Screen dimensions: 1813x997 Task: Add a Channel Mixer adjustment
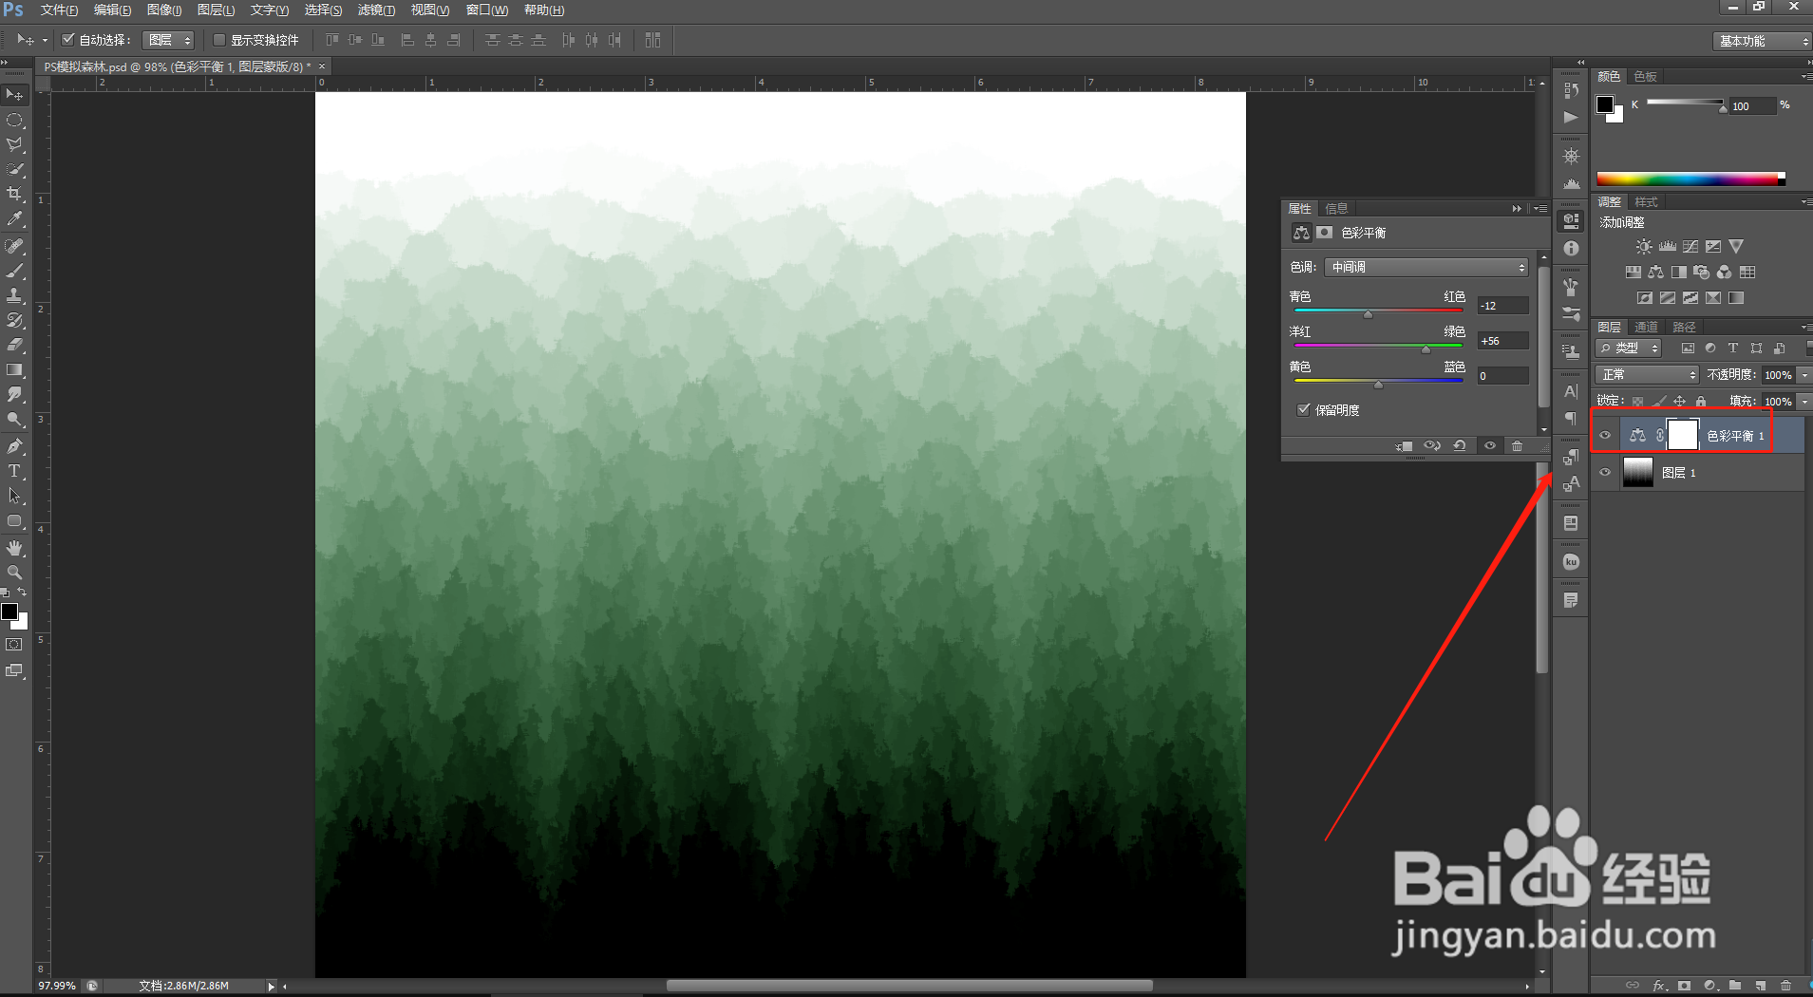click(x=1725, y=273)
